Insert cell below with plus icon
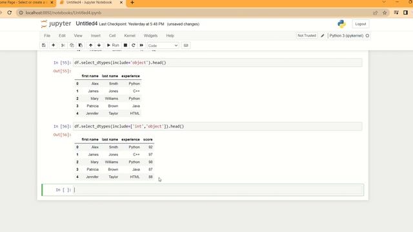This screenshot has height=232, width=413. click(53, 45)
